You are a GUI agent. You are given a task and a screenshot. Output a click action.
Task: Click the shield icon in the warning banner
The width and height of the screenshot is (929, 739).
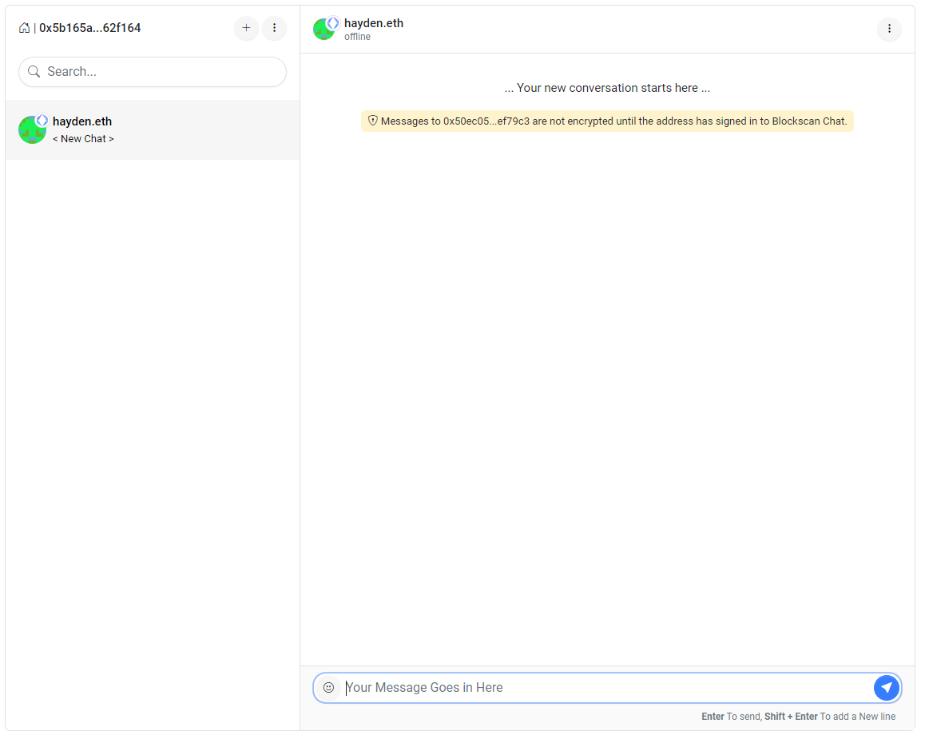click(373, 121)
